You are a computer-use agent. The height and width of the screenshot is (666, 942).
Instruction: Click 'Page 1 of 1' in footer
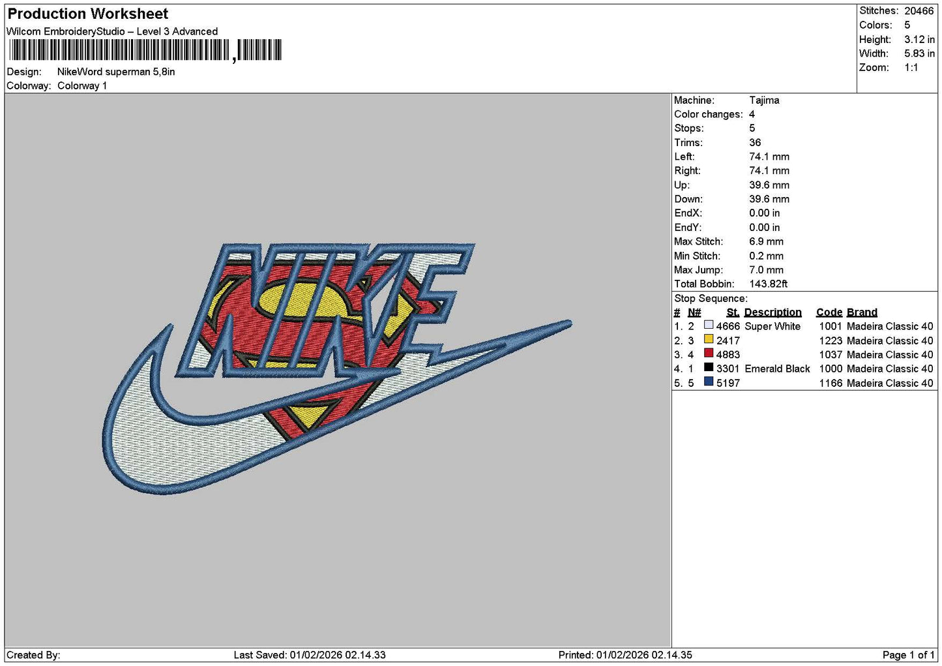click(x=909, y=655)
